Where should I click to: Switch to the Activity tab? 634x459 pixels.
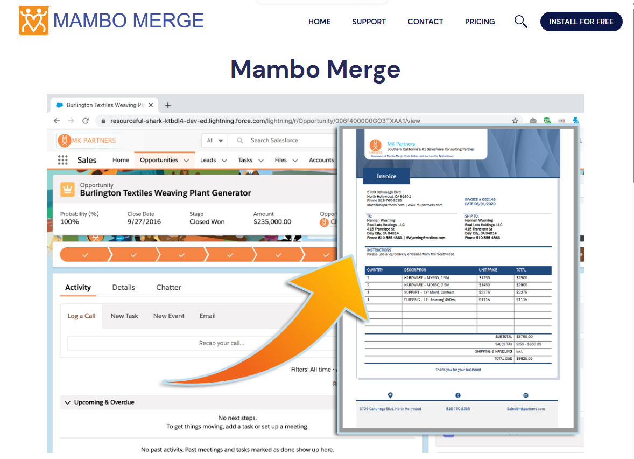click(x=78, y=287)
